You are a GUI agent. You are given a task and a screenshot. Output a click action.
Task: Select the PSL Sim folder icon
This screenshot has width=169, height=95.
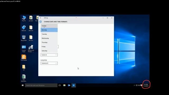click(x=31, y=38)
